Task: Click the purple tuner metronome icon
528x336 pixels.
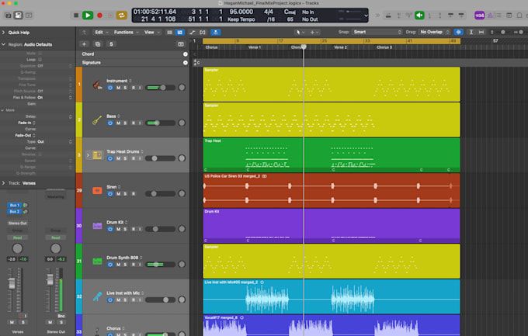Action: pos(490,16)
